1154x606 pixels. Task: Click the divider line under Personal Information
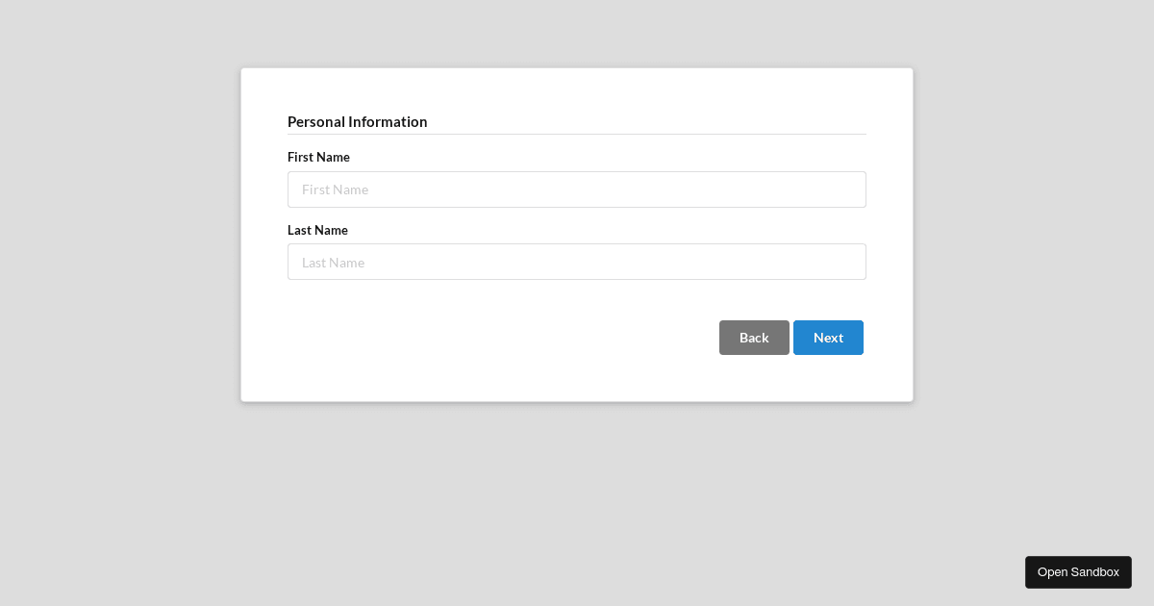tap(577, 134)
